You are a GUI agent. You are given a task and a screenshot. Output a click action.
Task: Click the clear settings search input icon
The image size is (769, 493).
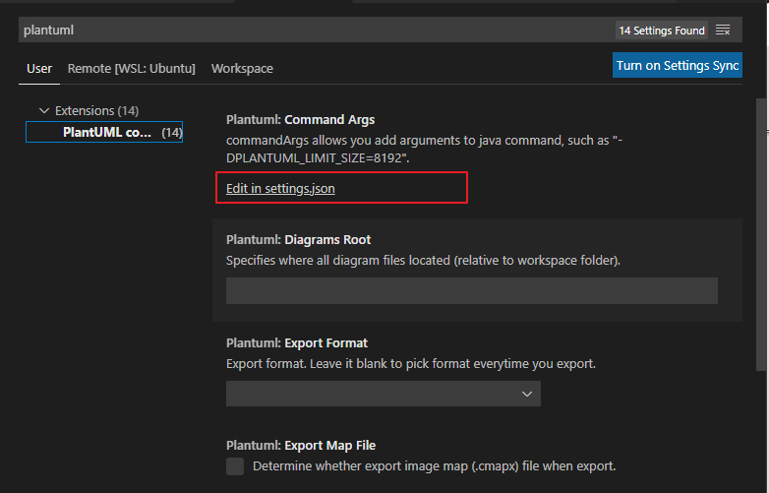(x=723, y=30)
